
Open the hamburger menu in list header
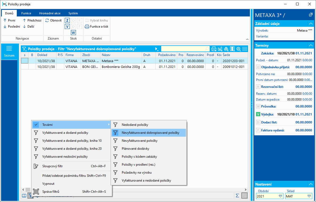pyautogui.click(x=245, y=49)
